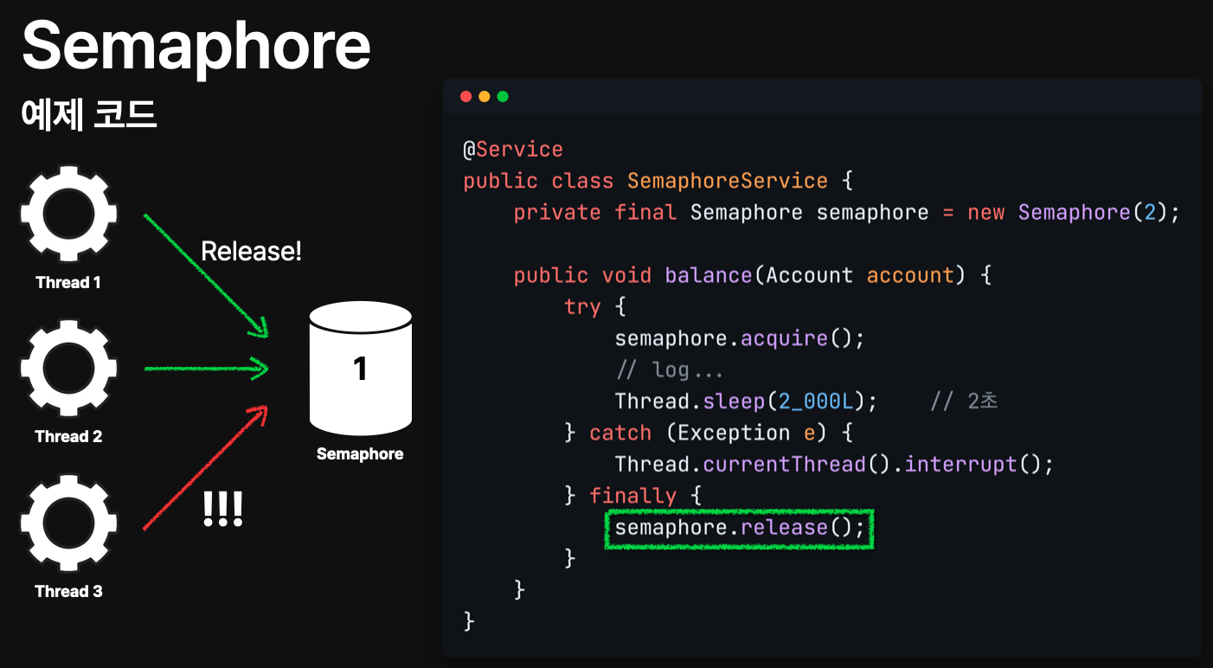
Task: Click the highlighted semaphore.release() line
Action: click(740, 528)
